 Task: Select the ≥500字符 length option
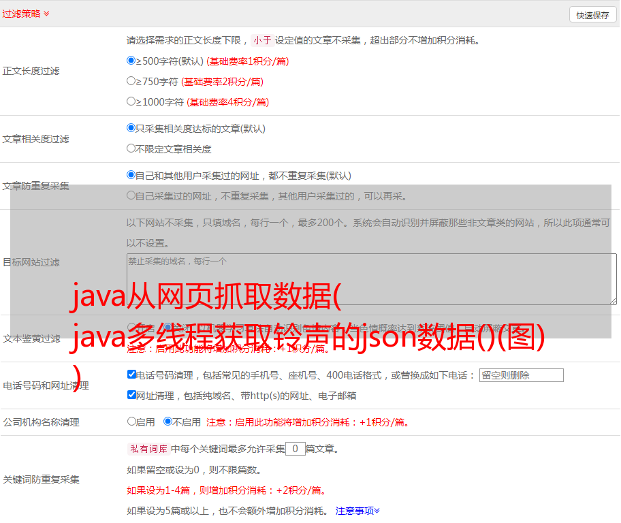click(x=131, y=61)
